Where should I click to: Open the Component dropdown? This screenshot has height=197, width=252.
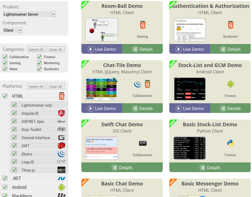click(x=12, y=30)
